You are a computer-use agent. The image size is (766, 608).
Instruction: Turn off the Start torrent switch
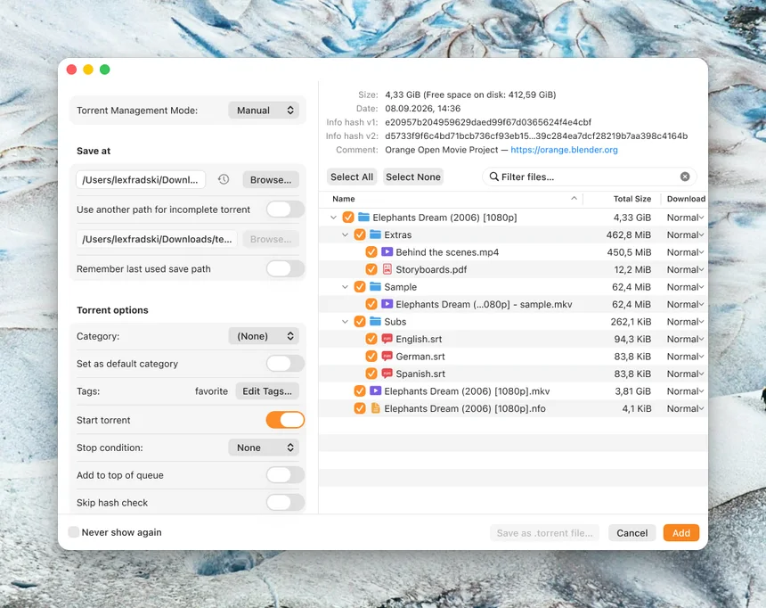click(x=285, y=420)
